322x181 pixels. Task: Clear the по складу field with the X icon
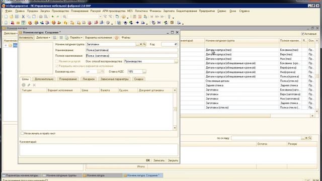[306, 138]
